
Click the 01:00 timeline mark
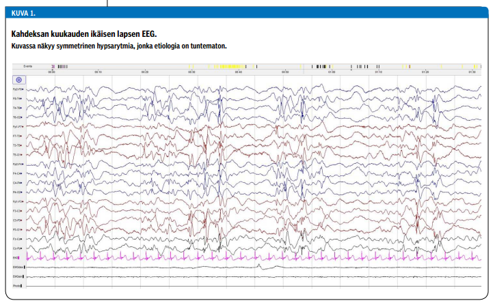[x=332, y=71]
